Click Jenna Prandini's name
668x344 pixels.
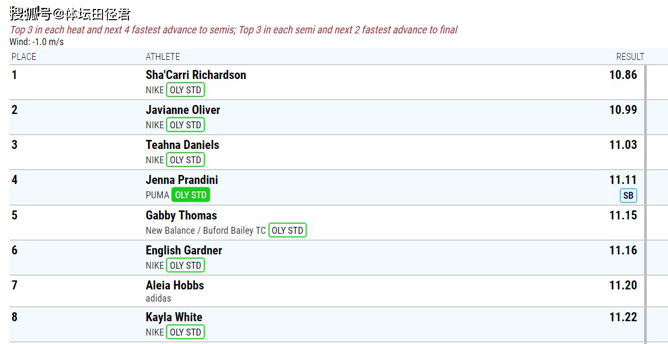[181, 180]
